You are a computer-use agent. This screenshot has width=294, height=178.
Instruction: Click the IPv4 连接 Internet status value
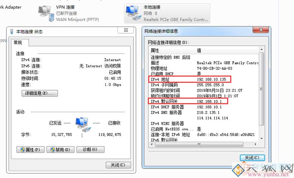[x=113, y=60]
